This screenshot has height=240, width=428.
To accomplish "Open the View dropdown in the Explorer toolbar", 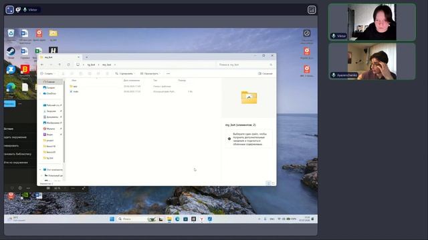I will 150,73.
